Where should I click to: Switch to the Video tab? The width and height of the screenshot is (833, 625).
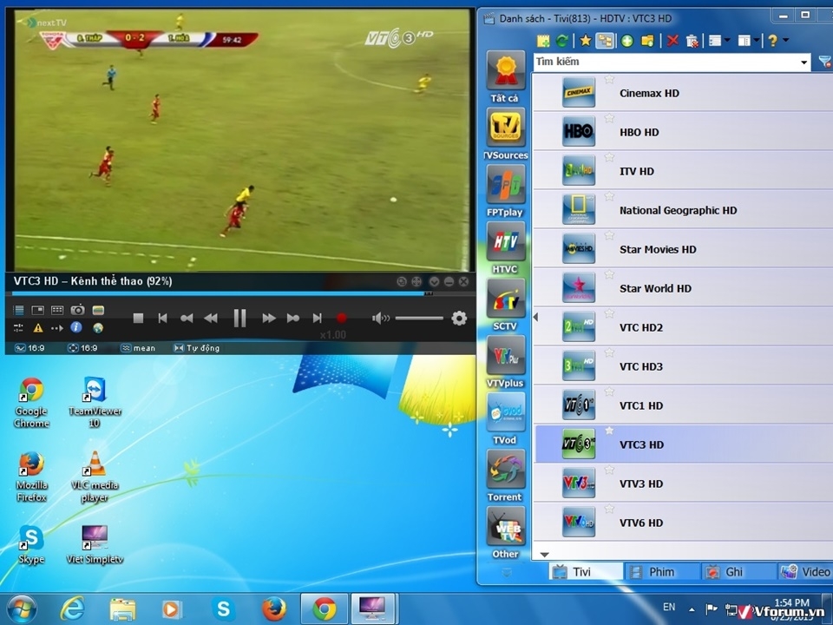805,572
